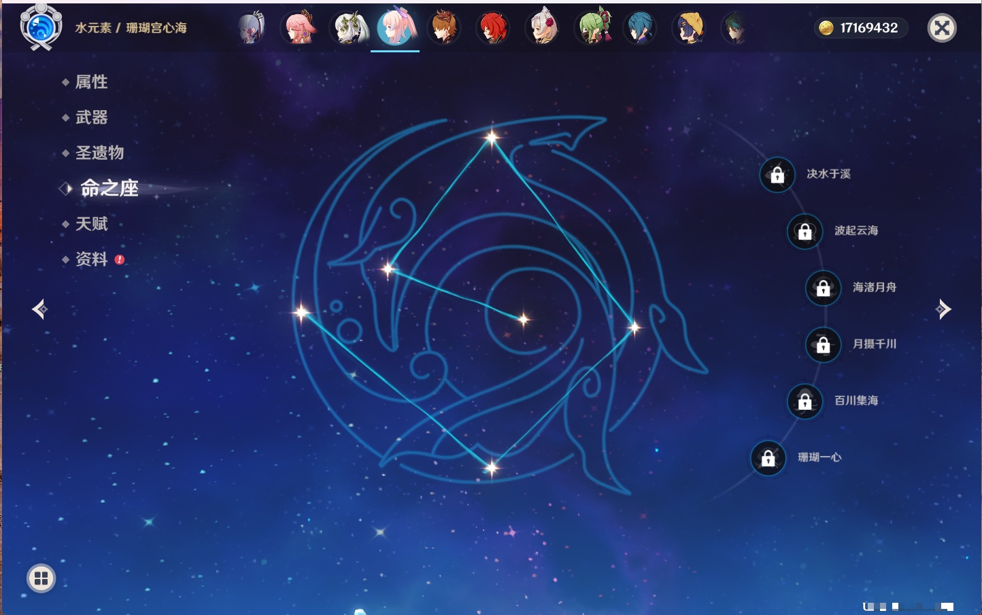Switch to the 武器 weapon tab
Screen dimensions: 982x615
[91, 118]
